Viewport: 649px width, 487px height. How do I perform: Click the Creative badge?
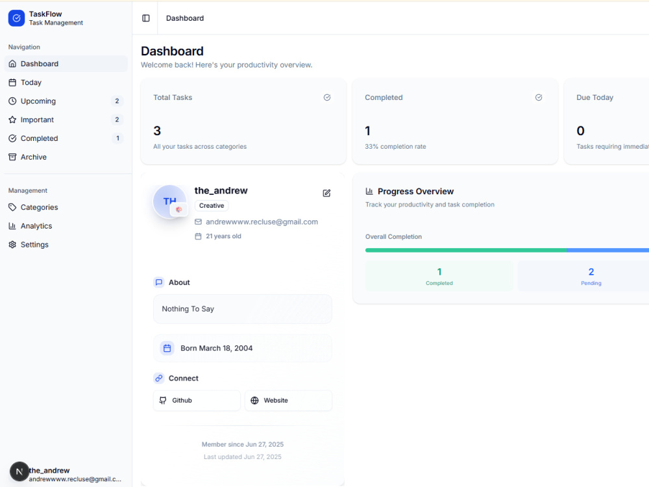[x=212, y=205]
